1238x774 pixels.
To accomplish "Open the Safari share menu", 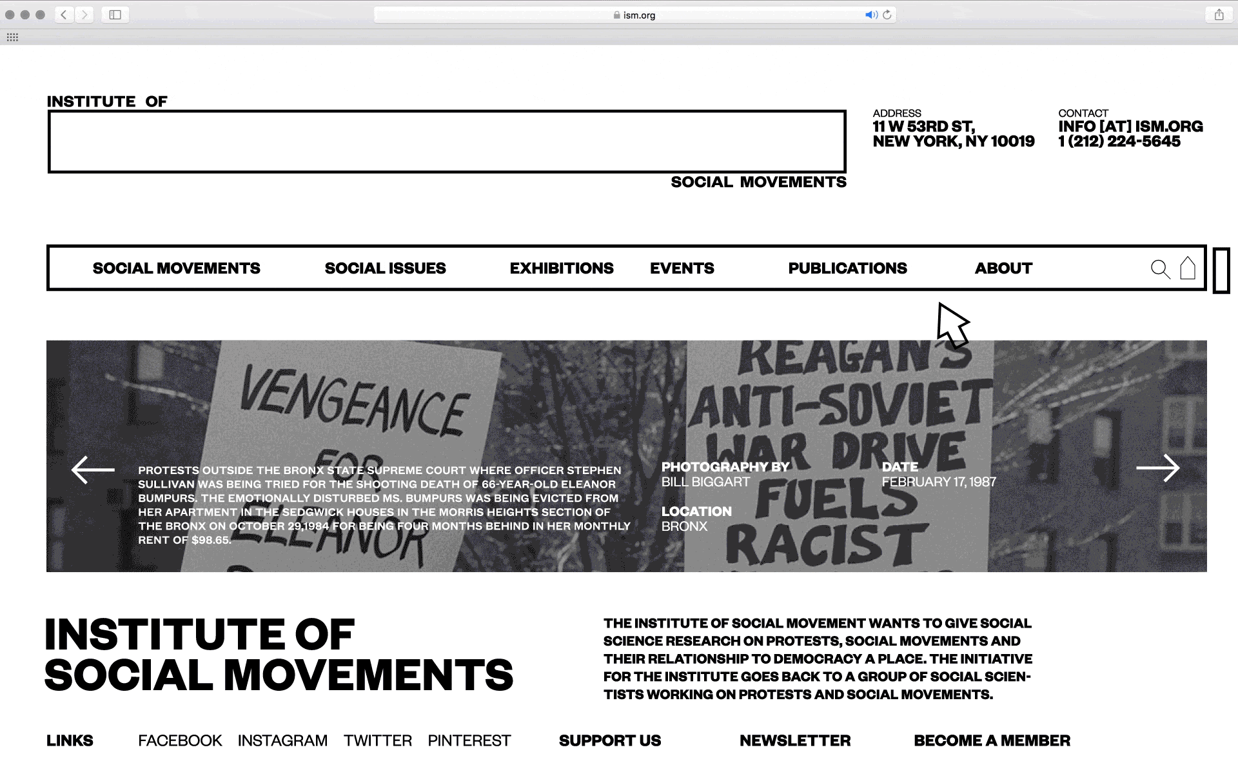I will point(1219,15).
